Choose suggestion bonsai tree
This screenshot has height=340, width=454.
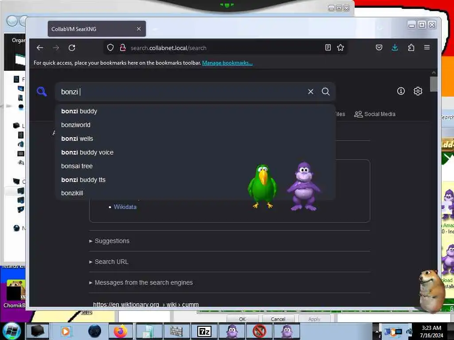195,166
